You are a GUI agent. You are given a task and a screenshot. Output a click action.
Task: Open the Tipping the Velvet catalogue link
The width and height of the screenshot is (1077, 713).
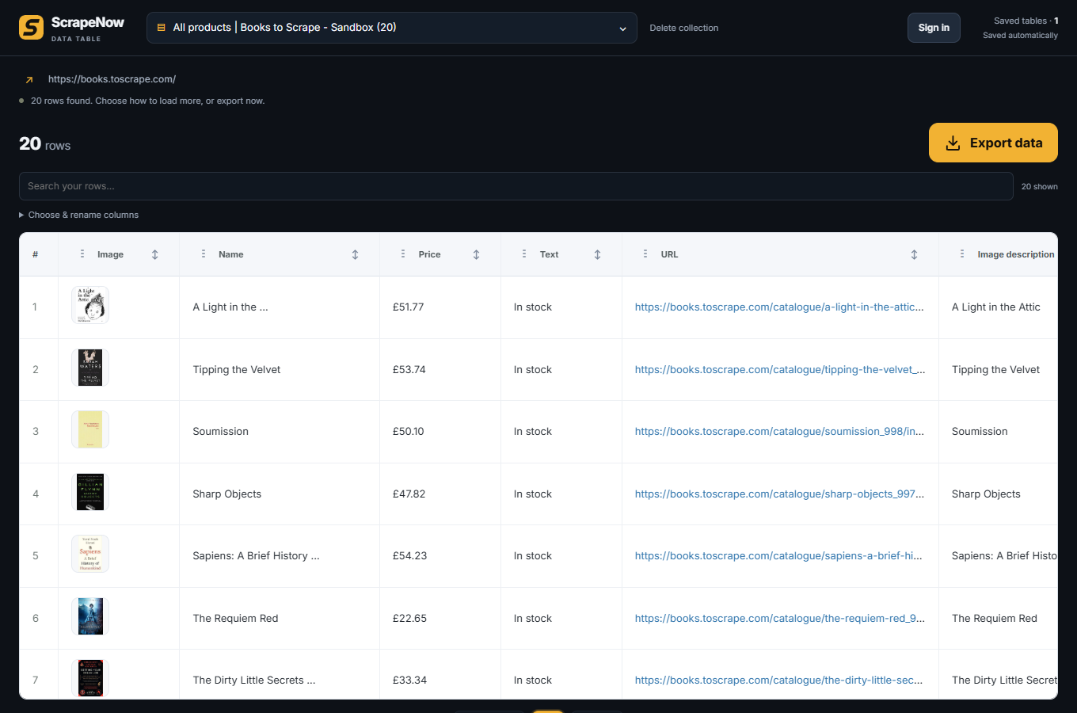(779, 370)
